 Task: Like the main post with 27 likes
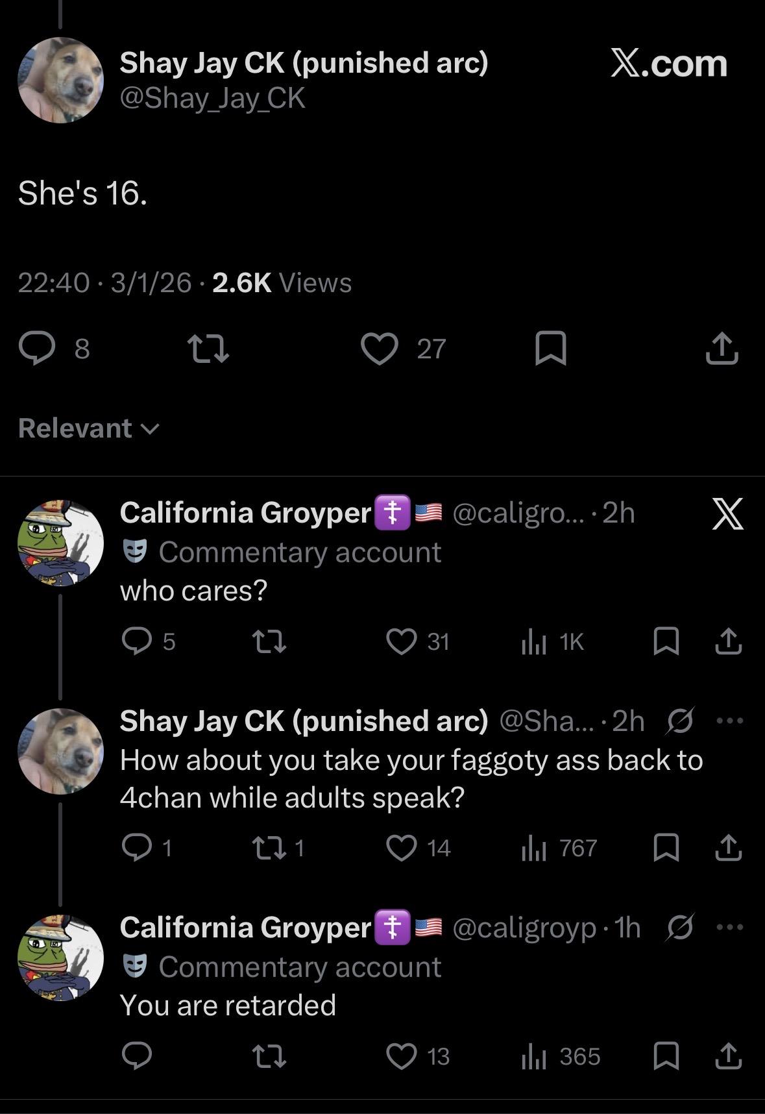coord(380,348)
